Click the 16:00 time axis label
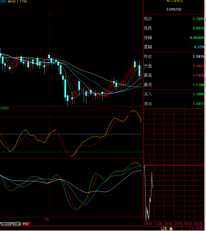This screenshot has width=206, height=231. (x=168, y=224)
